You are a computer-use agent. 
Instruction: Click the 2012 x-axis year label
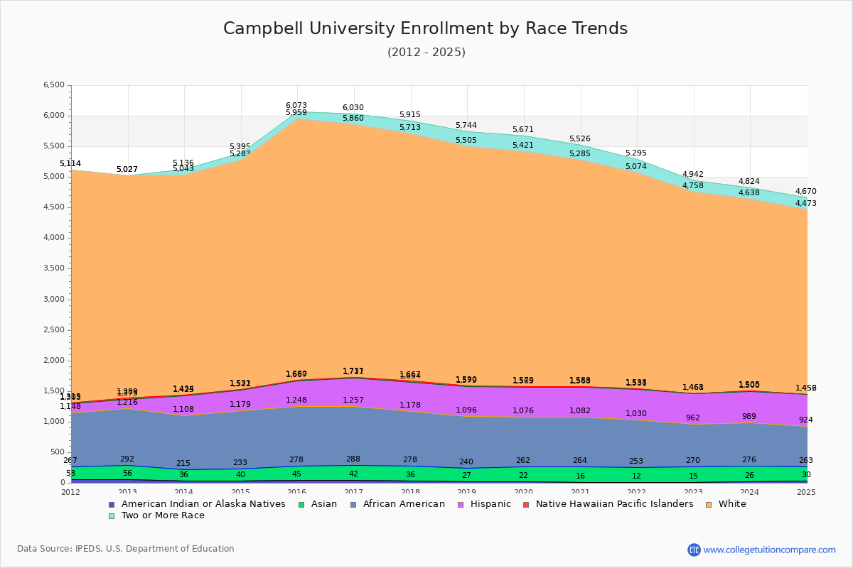coord(71,491)
